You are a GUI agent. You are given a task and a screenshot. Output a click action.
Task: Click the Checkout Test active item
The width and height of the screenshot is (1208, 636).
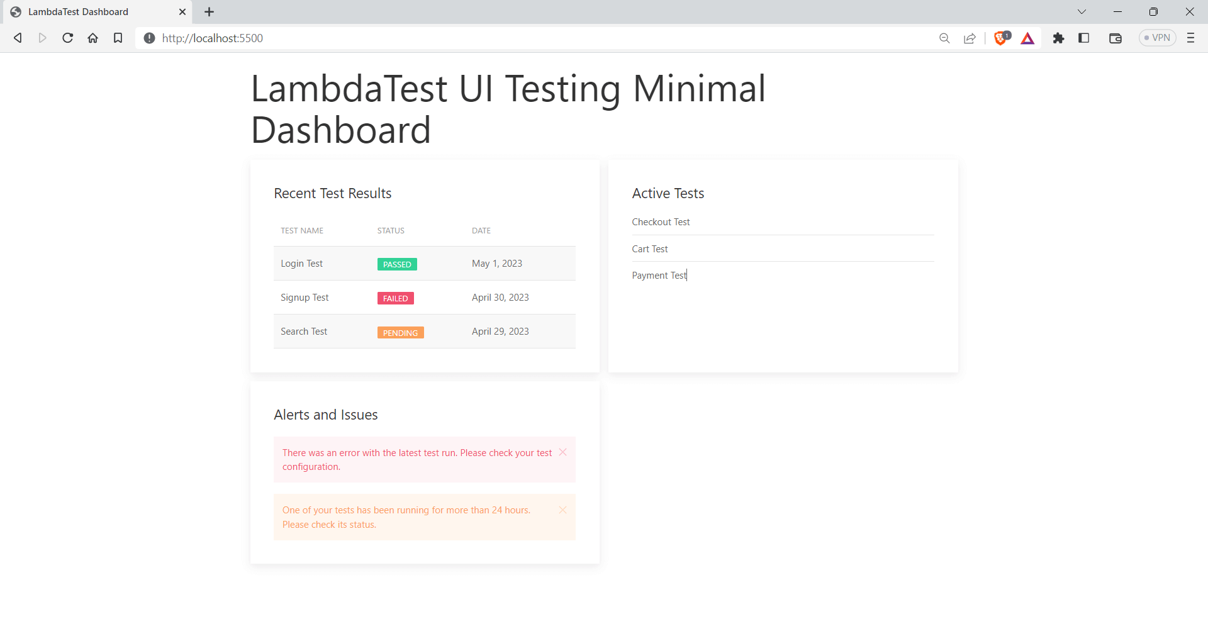[661, 222]
